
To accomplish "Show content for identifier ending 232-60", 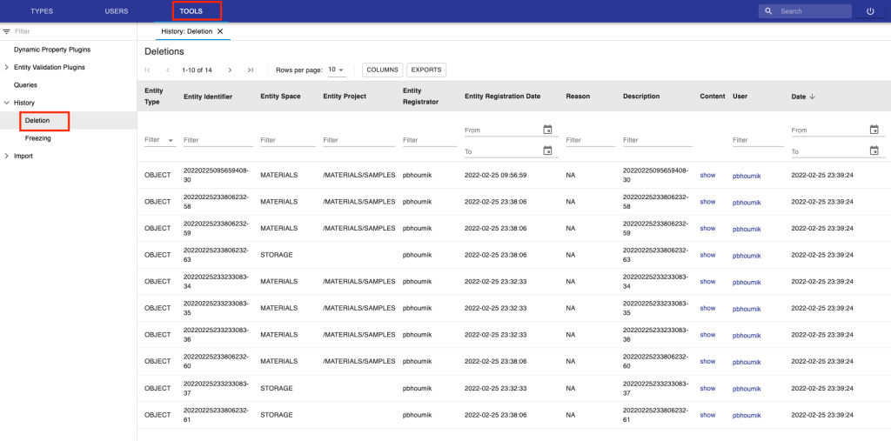I will (x=707, y=362).
